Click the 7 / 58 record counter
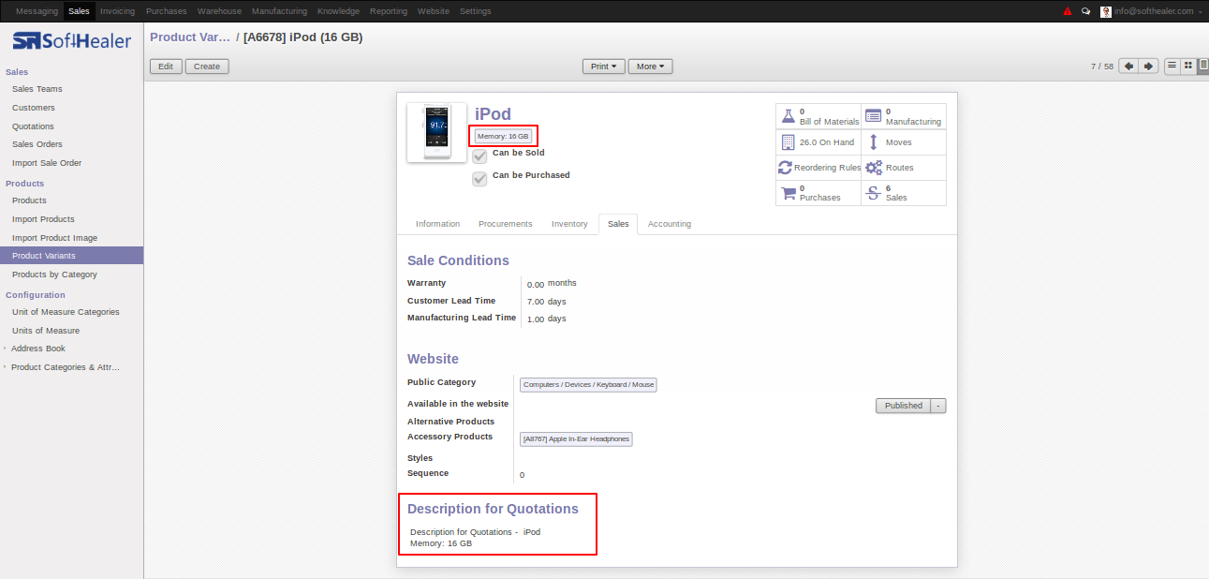The image size is (1209, 579). click(1102, 67)
